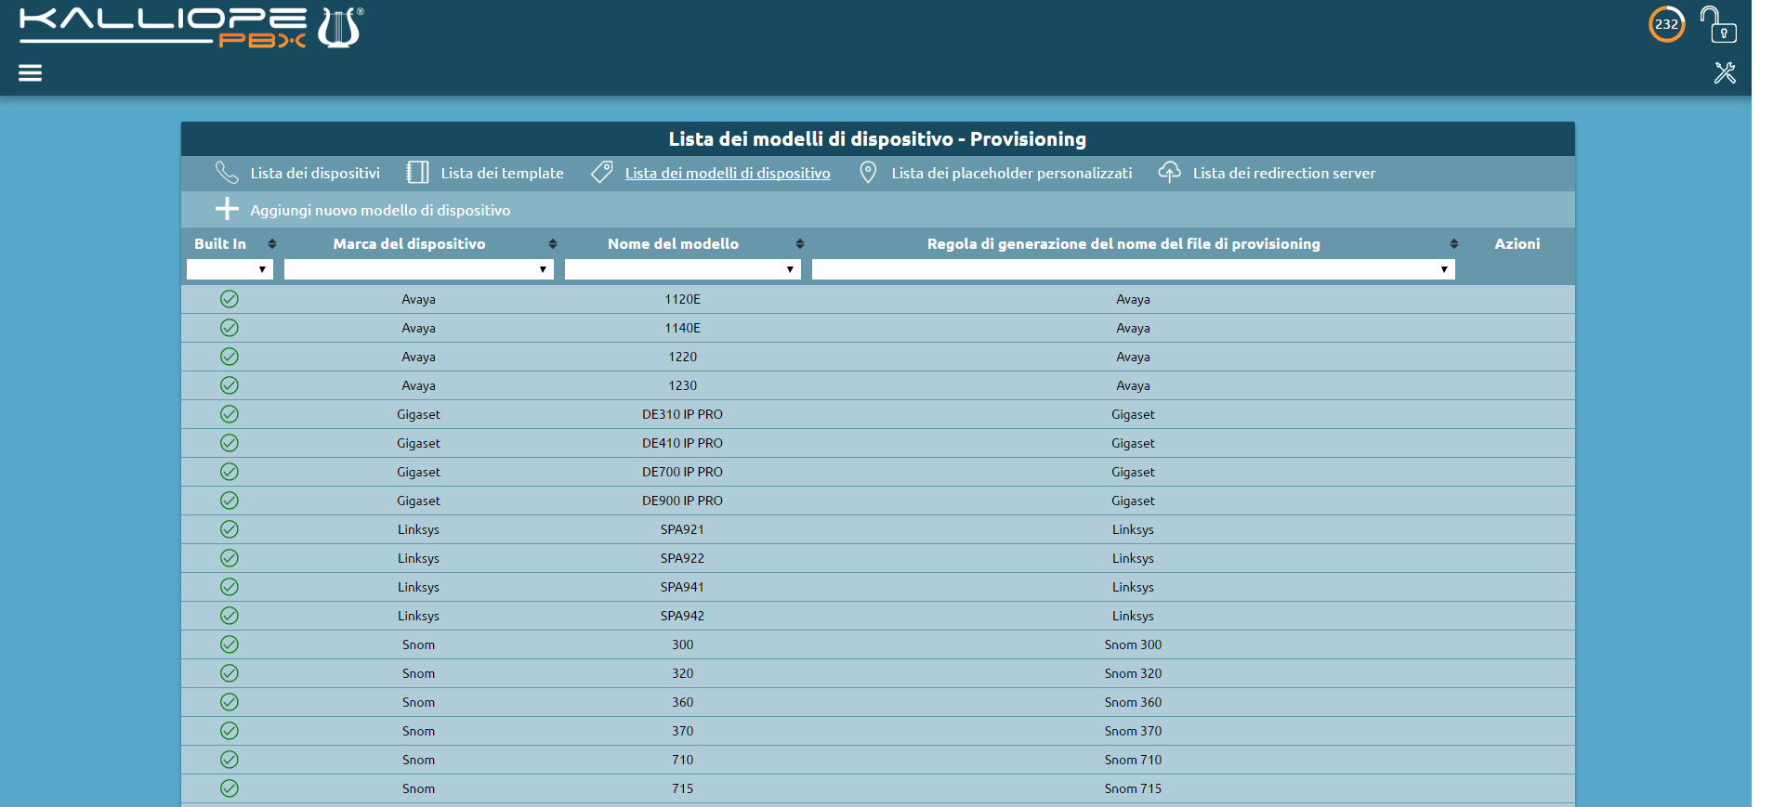Sort by Nome del modello arrows
This screenshot has width=1773, height=807.
pos(800,243)
